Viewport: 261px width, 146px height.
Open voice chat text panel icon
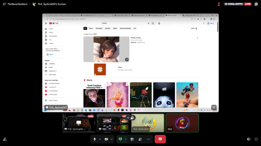256,4
